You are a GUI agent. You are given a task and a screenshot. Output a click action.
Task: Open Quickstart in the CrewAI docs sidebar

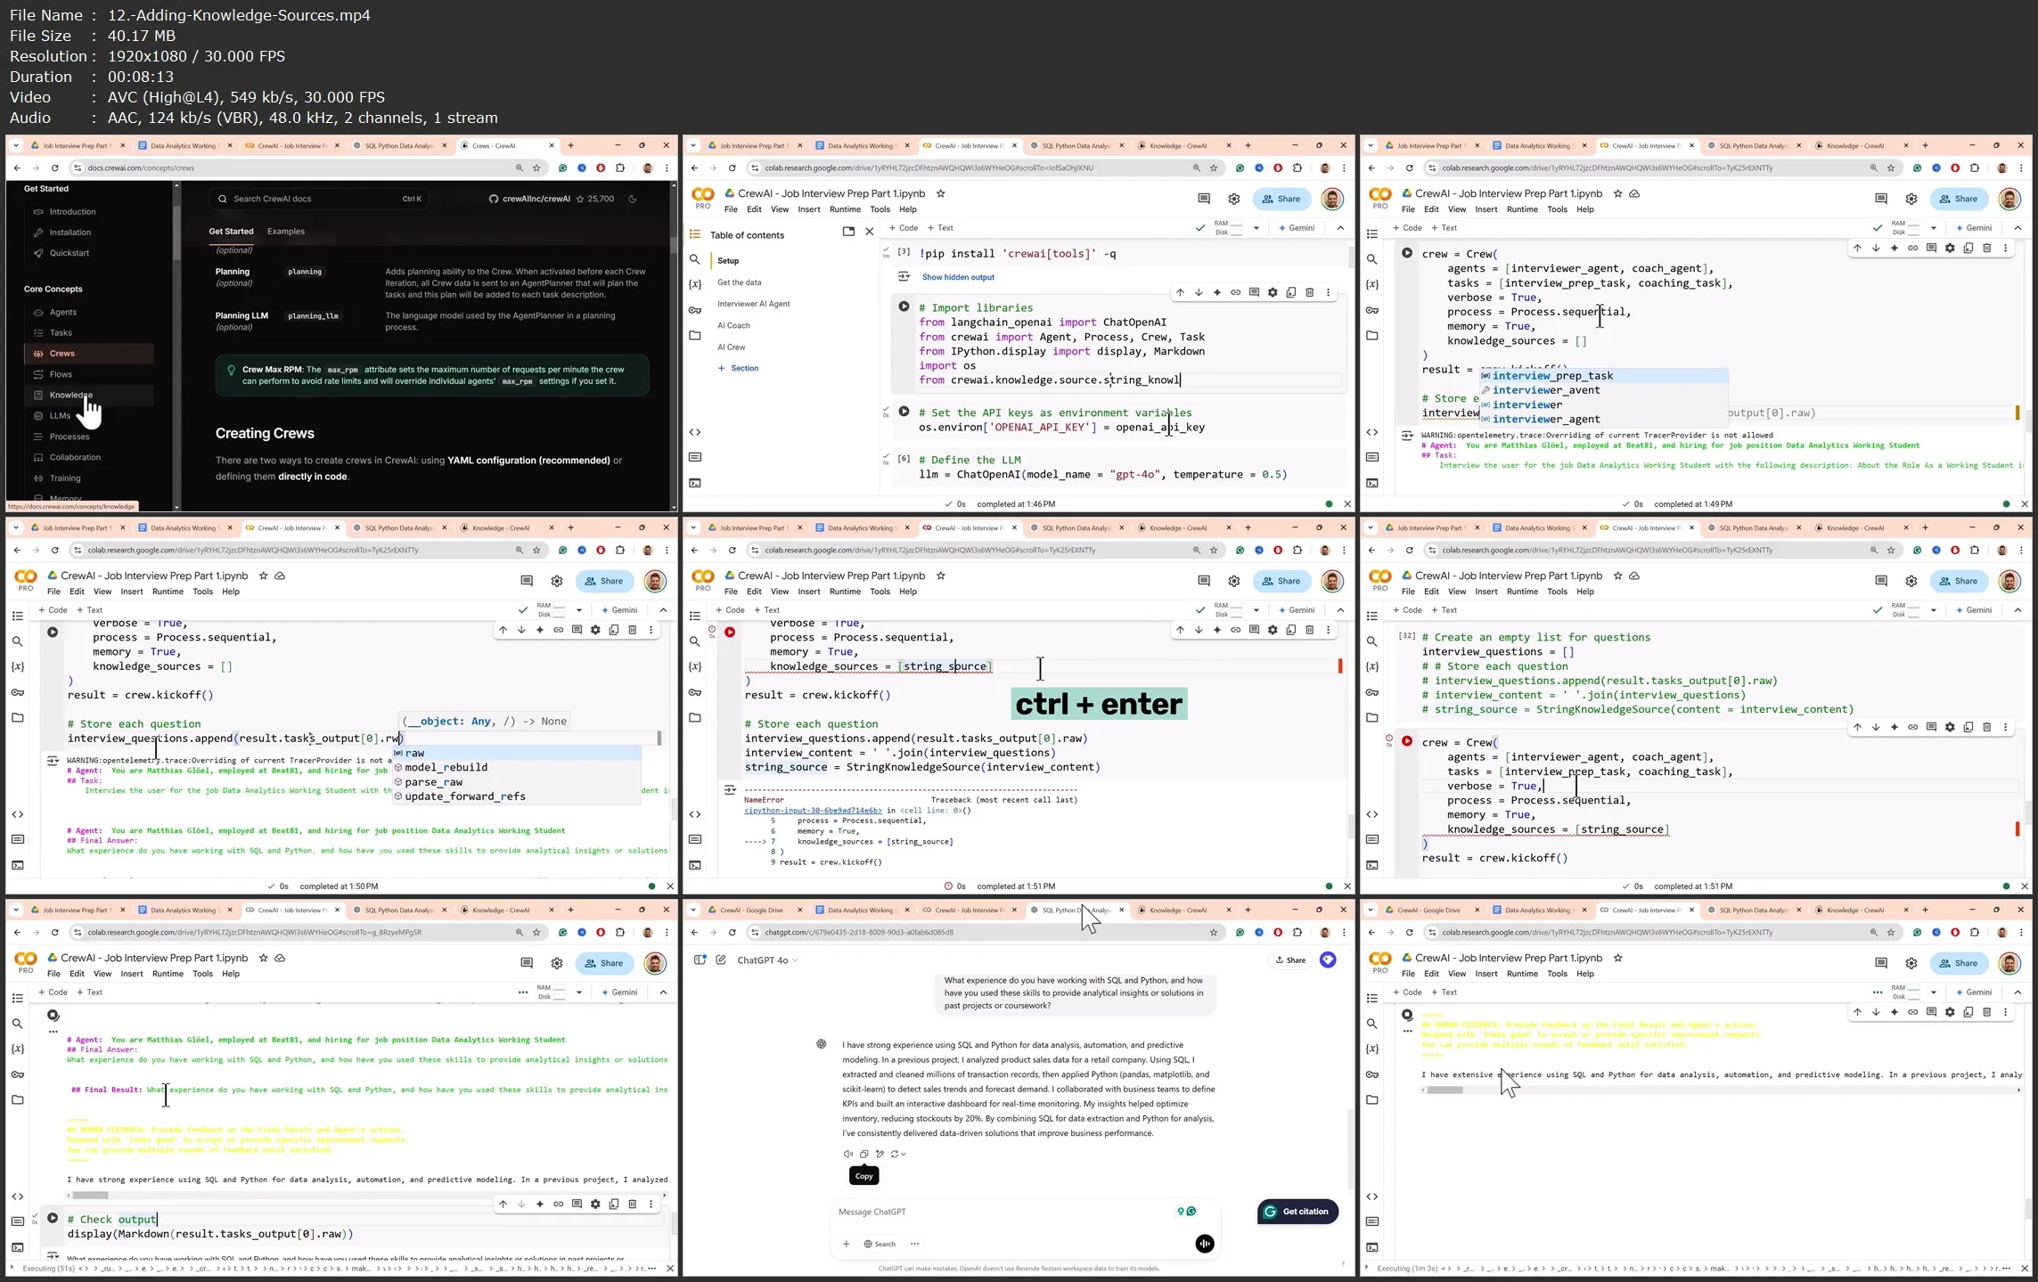[69, 253]
